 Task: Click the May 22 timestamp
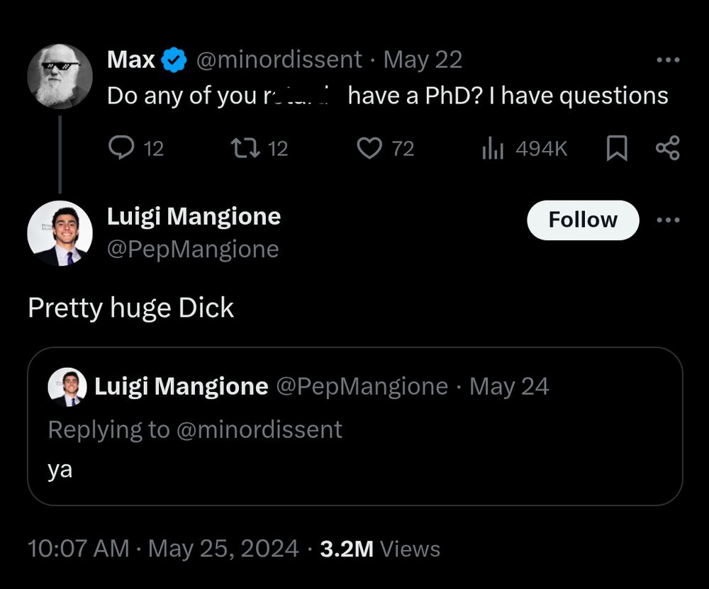click(x=423, y=60)
